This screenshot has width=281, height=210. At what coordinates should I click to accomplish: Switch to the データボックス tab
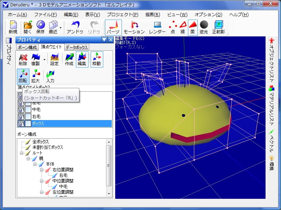(x=77, y=47)
